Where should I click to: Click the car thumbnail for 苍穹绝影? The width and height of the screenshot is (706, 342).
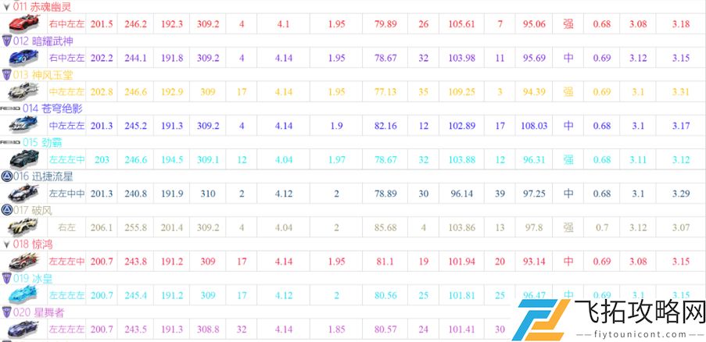[23, 126]
